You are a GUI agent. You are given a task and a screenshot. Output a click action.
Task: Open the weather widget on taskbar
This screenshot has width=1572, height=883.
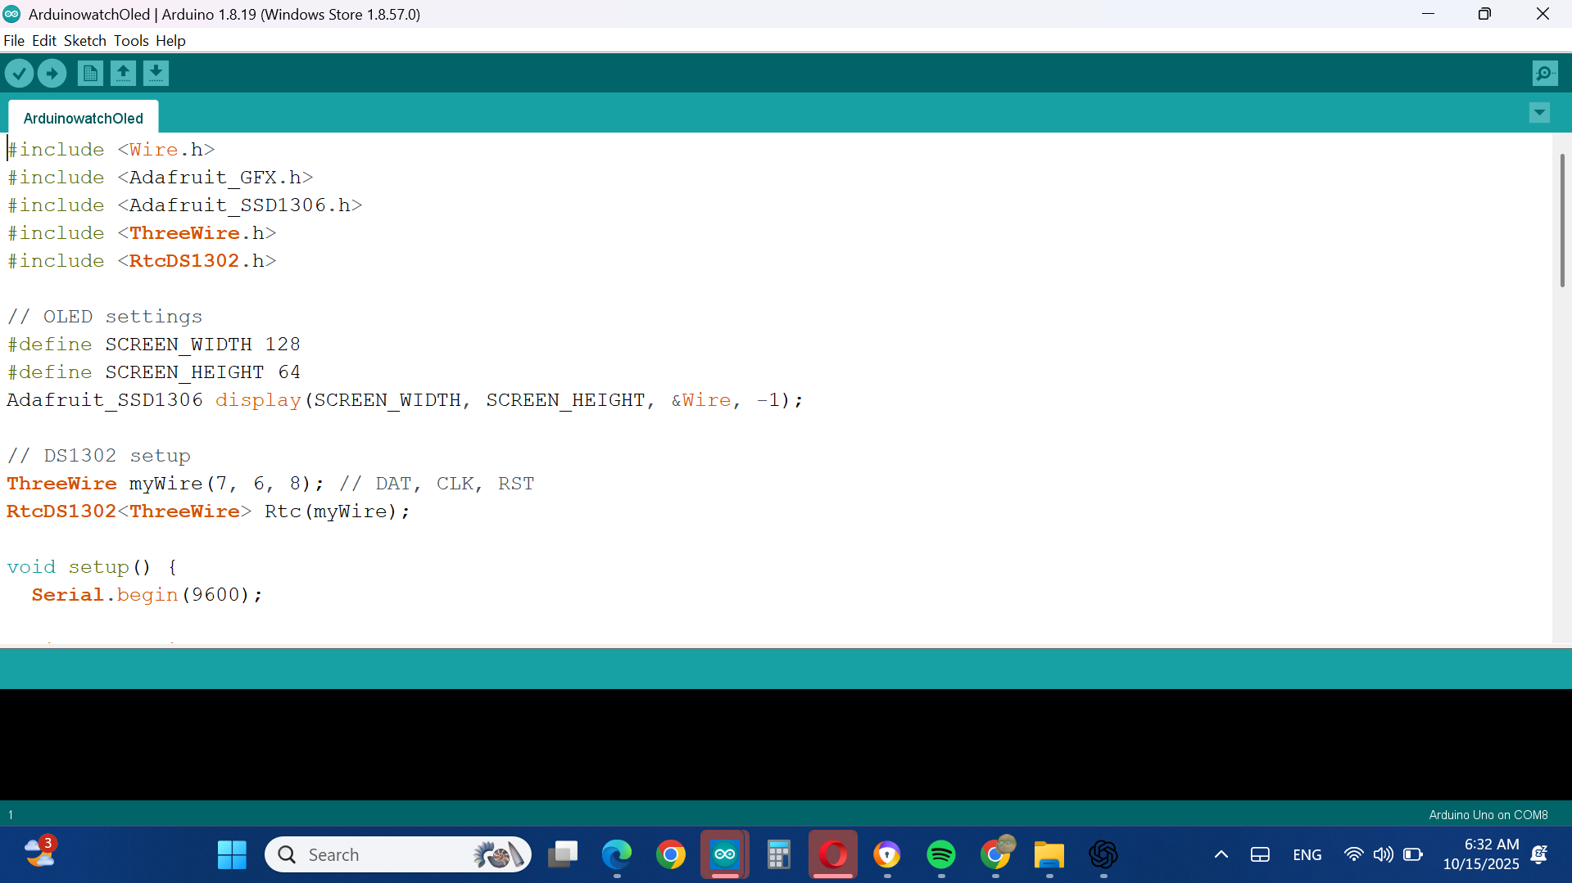[x=39, y=853]
